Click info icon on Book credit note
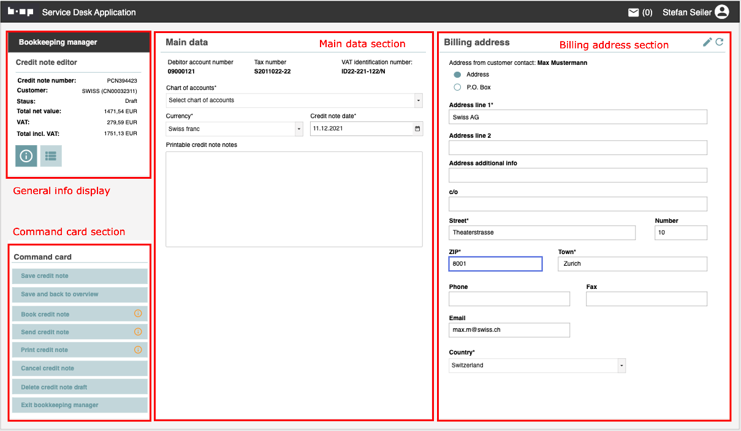The height and width of the screenshot is (431, 741). click(138, 313)
